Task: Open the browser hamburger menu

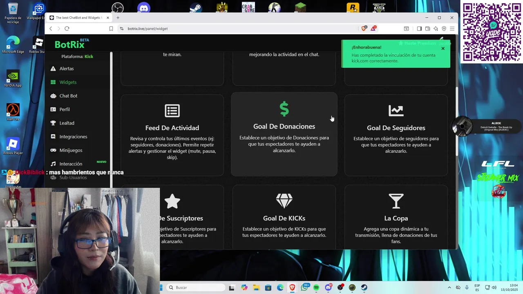Action: pos(452,29)
